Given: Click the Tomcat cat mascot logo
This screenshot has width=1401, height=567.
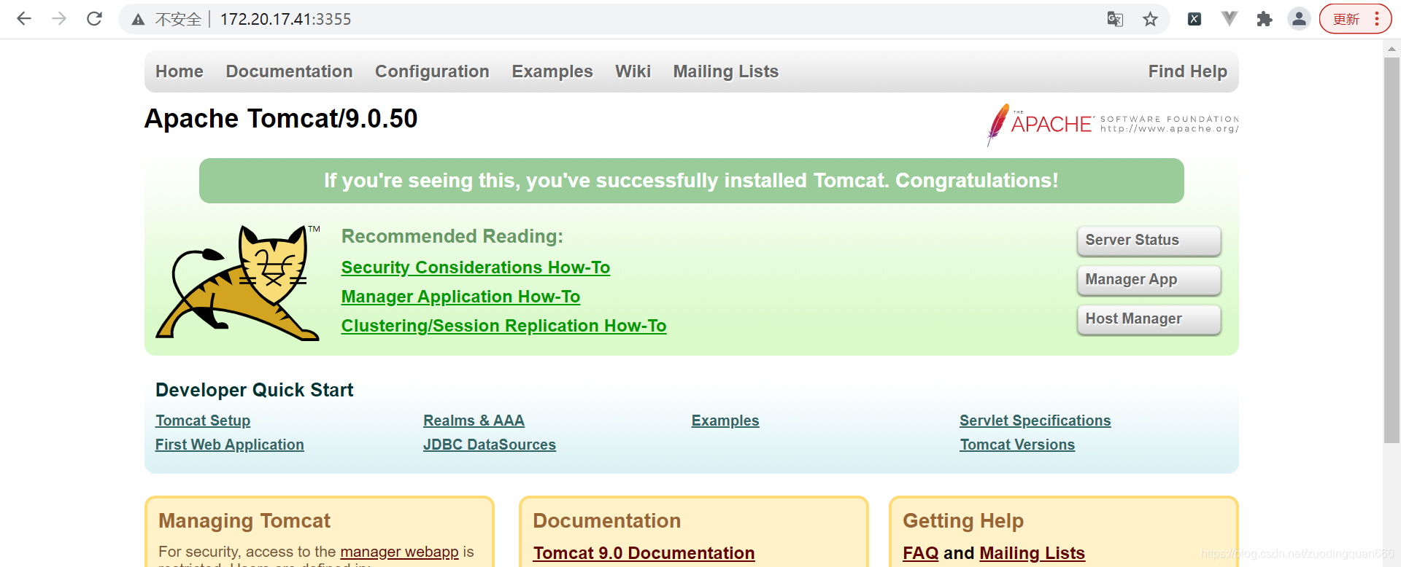Looking at the screenshot, I should [239, 282].
